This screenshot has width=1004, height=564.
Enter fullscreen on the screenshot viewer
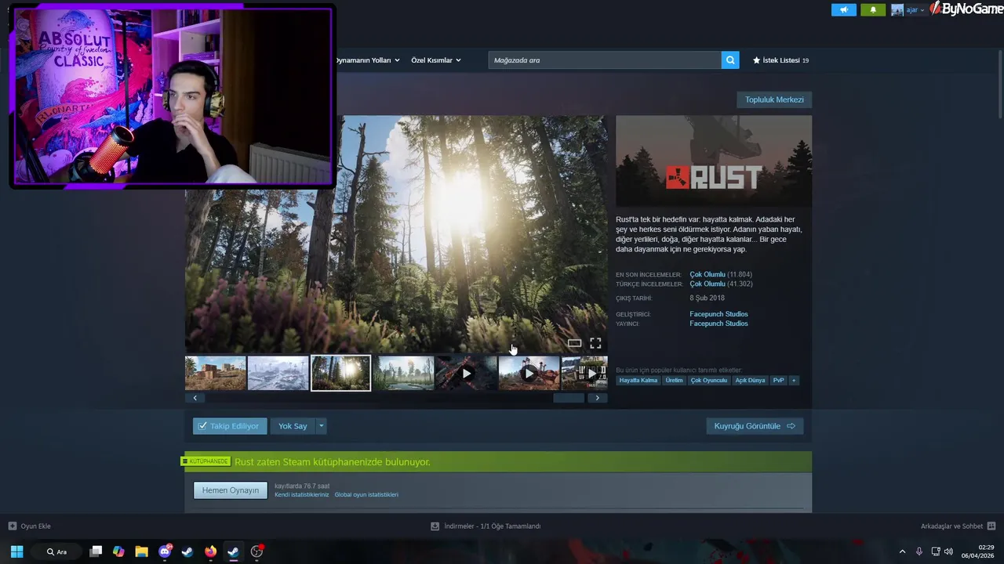[595, 343]
